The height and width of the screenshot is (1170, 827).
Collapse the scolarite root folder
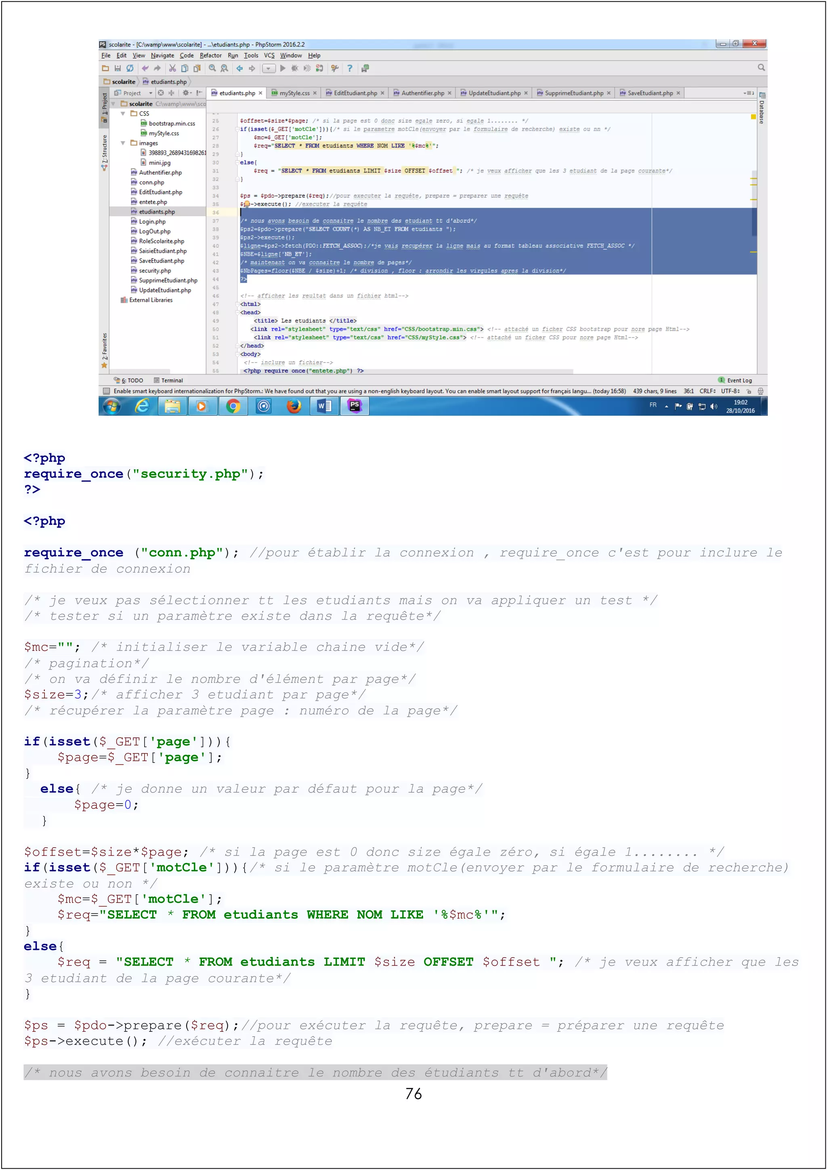click(113, 103)
